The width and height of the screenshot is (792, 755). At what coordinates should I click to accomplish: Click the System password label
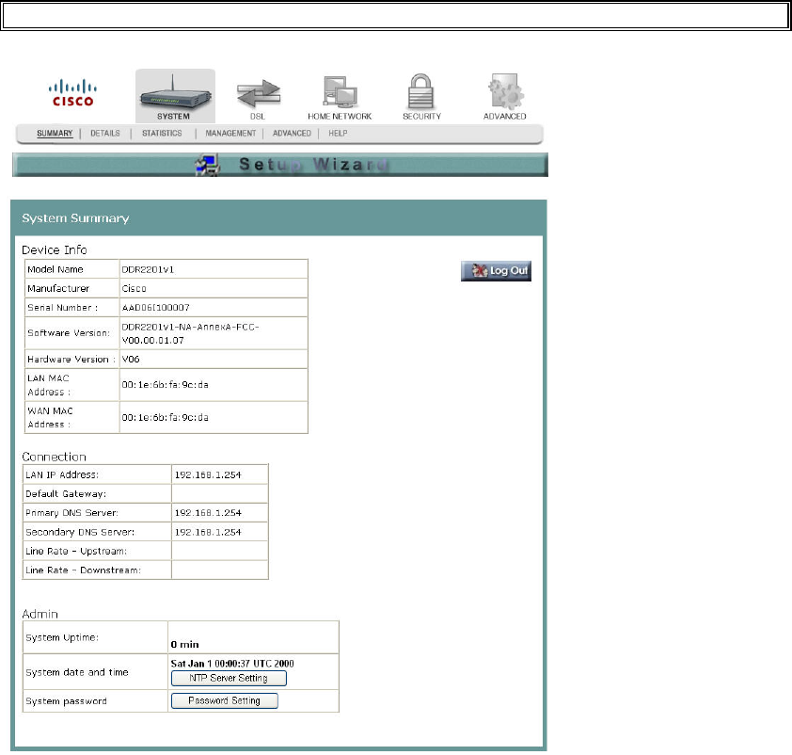tap(66, 701)
